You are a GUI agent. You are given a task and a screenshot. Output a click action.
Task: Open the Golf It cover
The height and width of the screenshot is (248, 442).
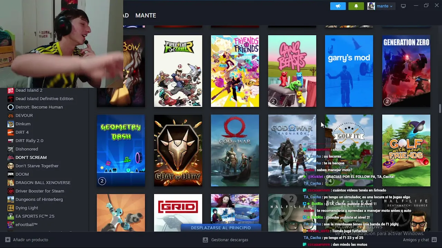tap(349, 151)
